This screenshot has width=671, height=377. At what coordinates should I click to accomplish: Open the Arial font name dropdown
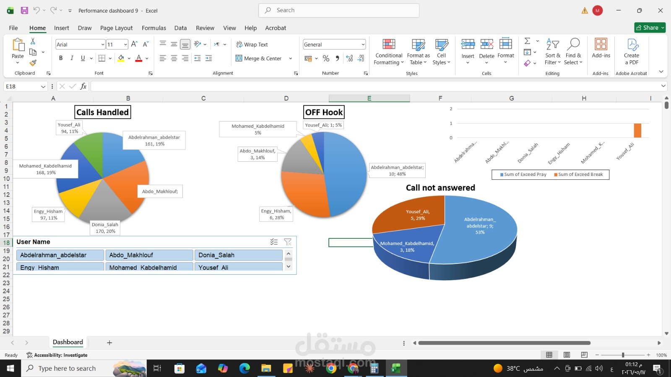[x=103, y=44]
